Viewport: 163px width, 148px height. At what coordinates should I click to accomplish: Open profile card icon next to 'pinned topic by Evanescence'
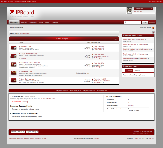click(148, 45)
